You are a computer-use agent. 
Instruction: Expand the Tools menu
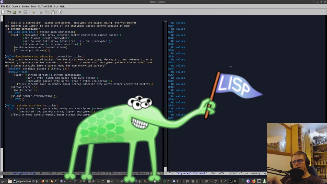click(x=33, y=6)
